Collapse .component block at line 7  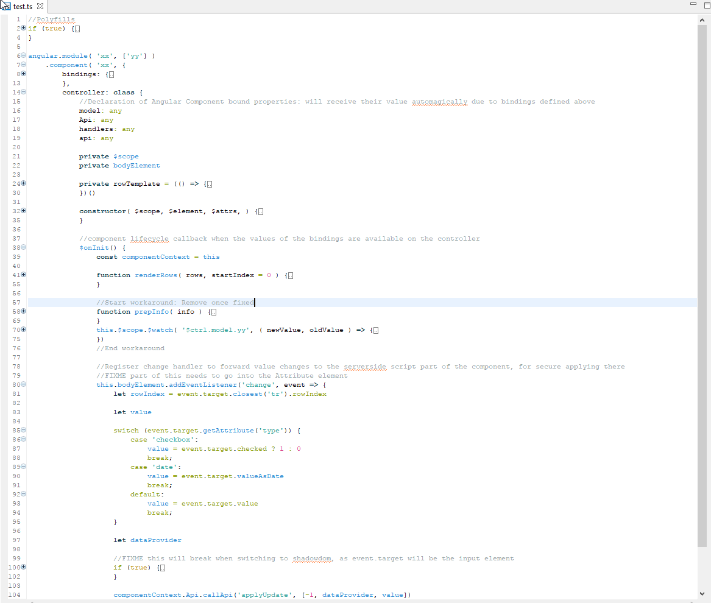pyautogui.click(x=24, y=65)
